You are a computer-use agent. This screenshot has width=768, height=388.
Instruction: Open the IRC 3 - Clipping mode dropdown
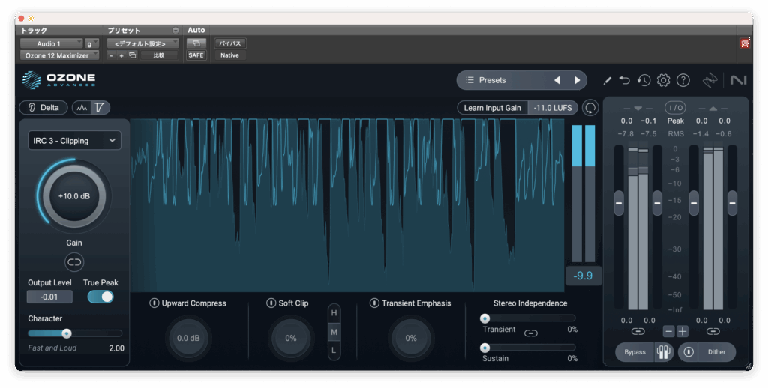point(74,140)
